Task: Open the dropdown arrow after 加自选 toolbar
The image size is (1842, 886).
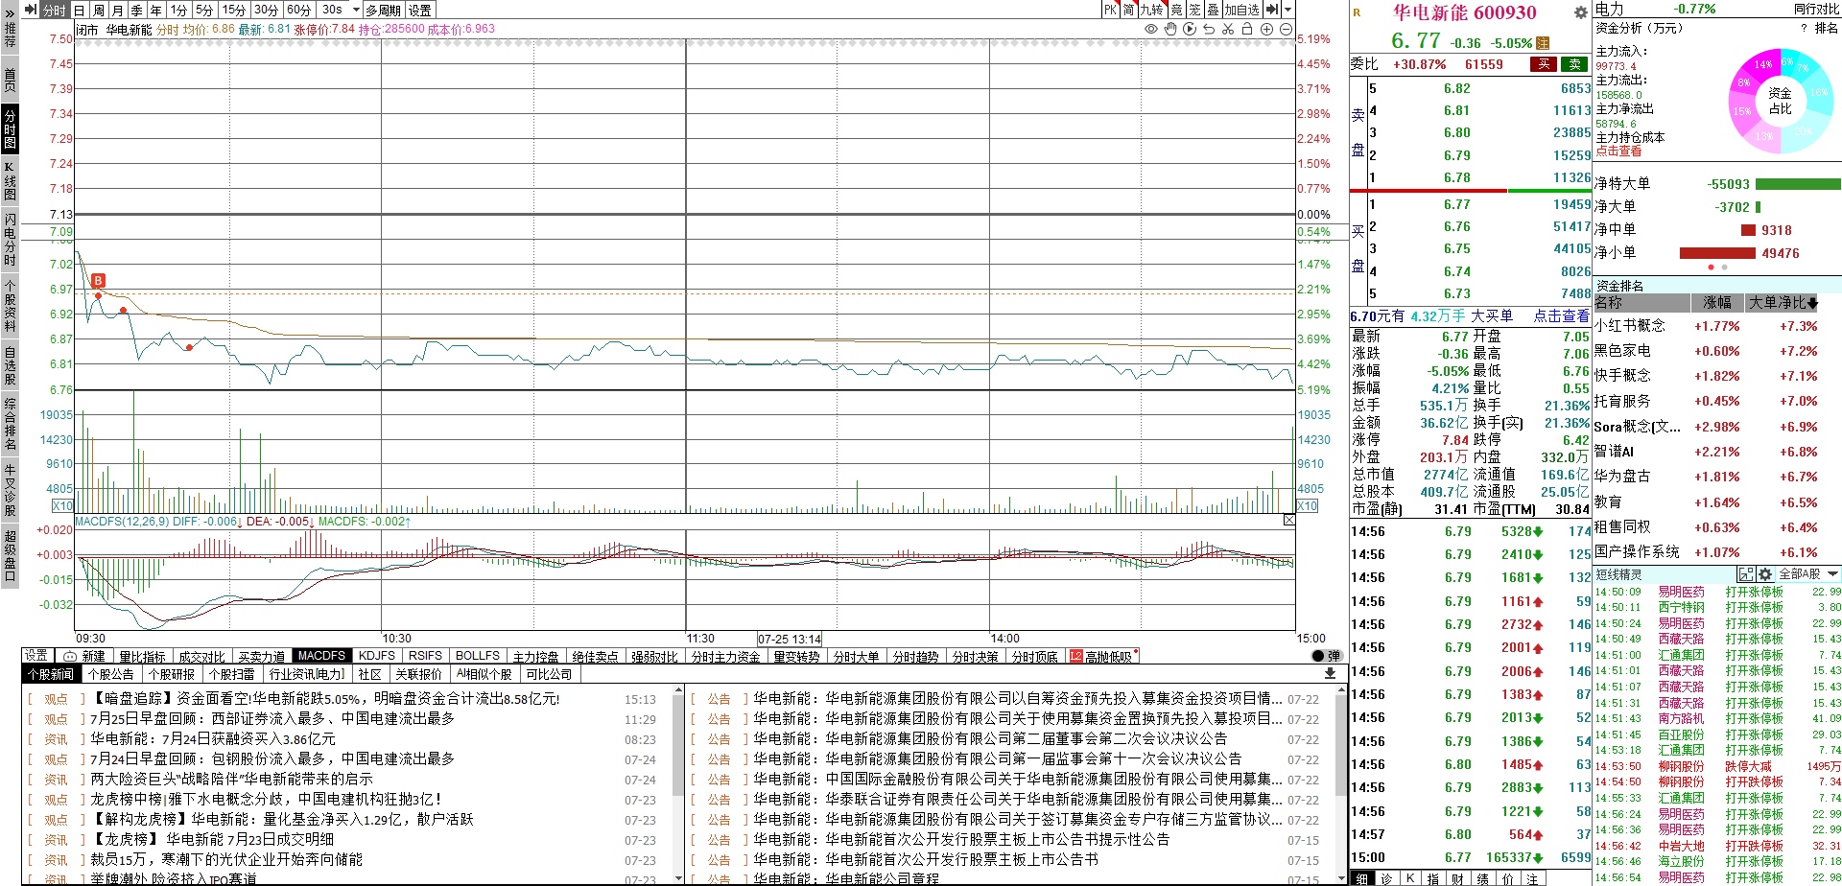Action: [1288, 10]
